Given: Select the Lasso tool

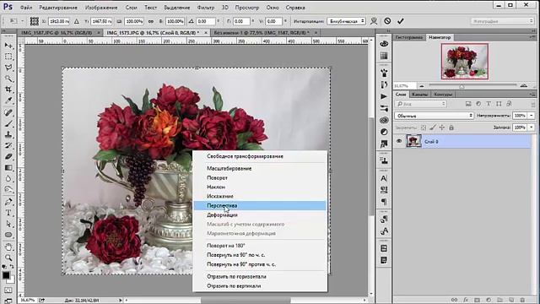Looking at the screenshot, I should pyautogui.click(x=8, y=68).
